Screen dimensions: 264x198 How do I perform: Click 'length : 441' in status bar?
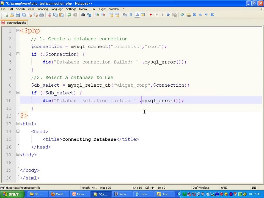(89, 188)
